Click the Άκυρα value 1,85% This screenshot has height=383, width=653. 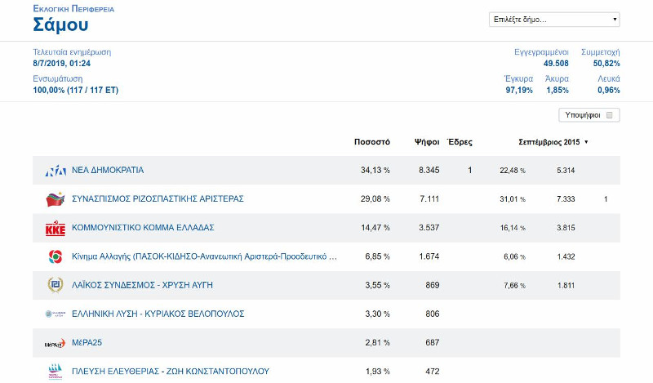click(x=557, y=90)
